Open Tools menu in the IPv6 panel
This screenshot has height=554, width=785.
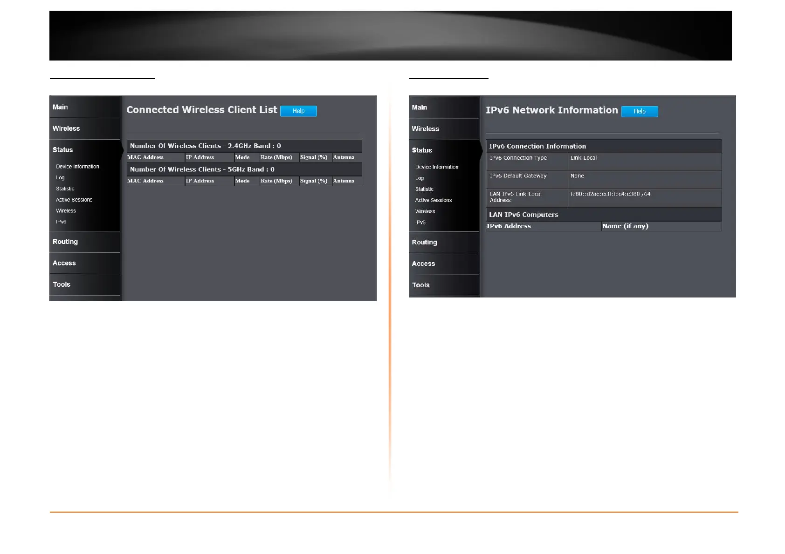pos(444,285)
